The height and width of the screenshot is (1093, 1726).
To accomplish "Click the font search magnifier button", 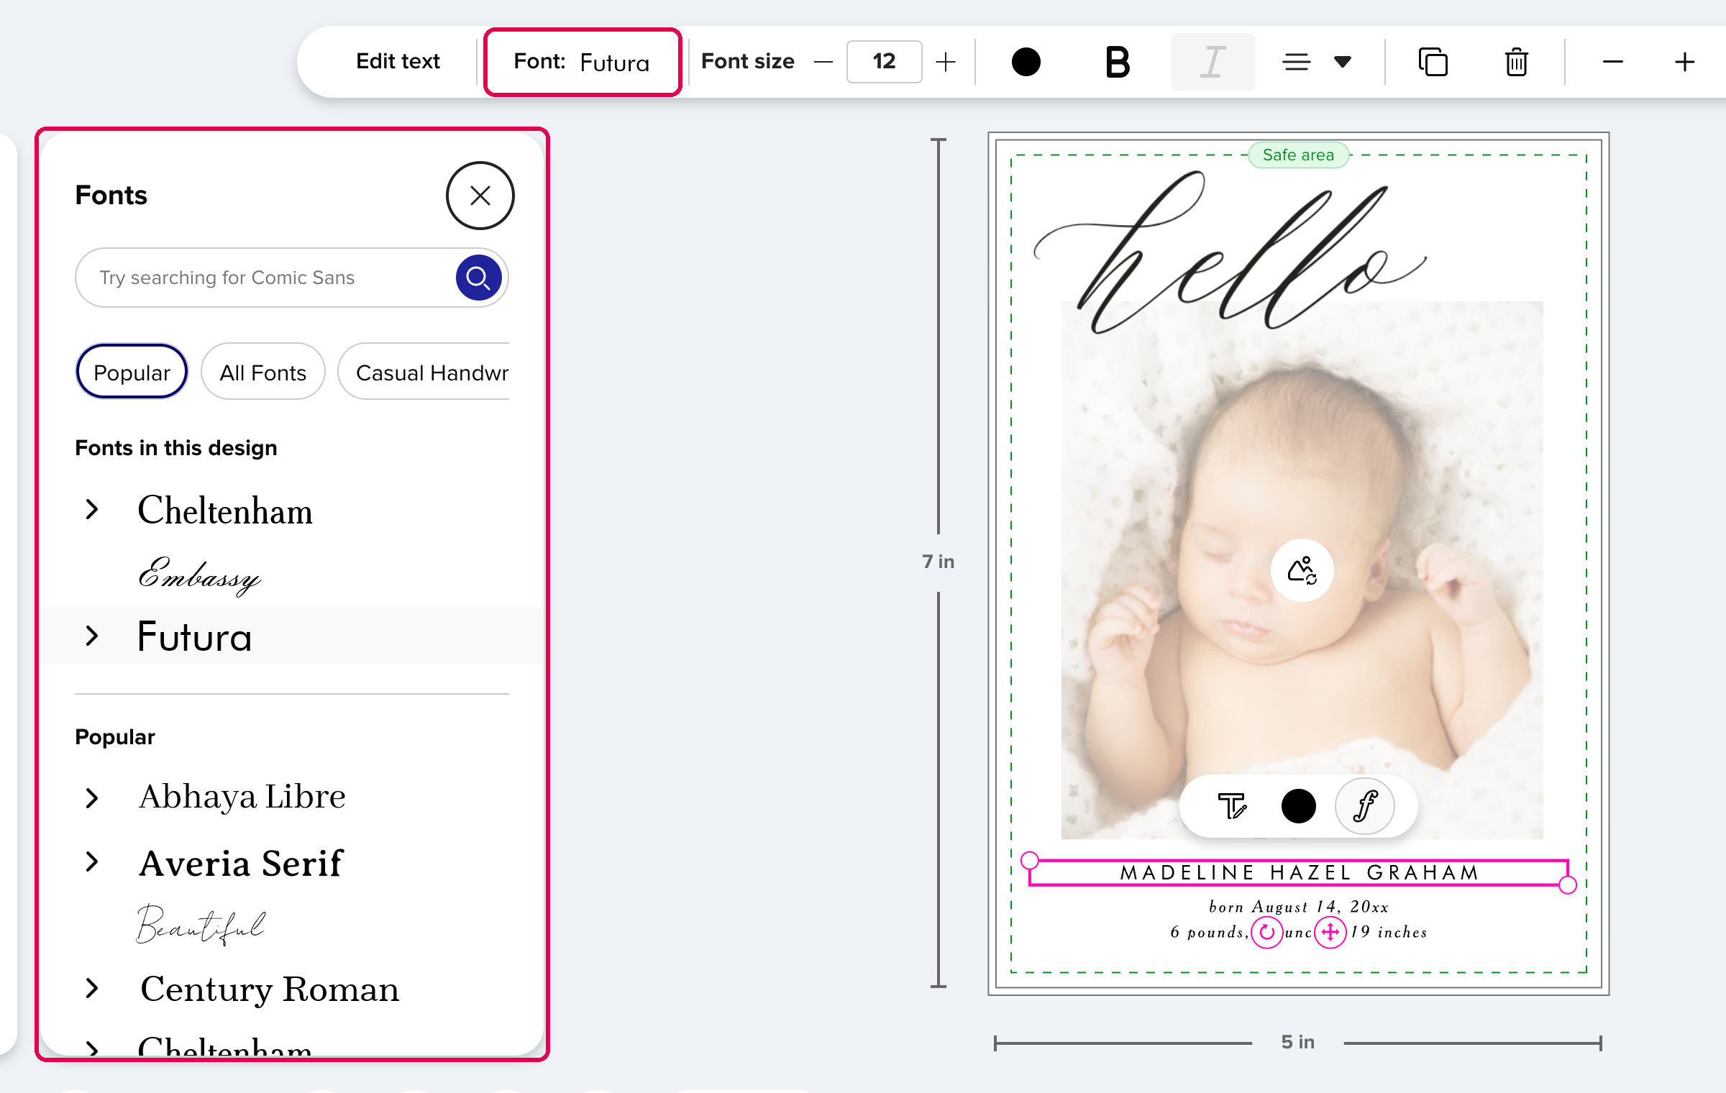I will 478,278.
